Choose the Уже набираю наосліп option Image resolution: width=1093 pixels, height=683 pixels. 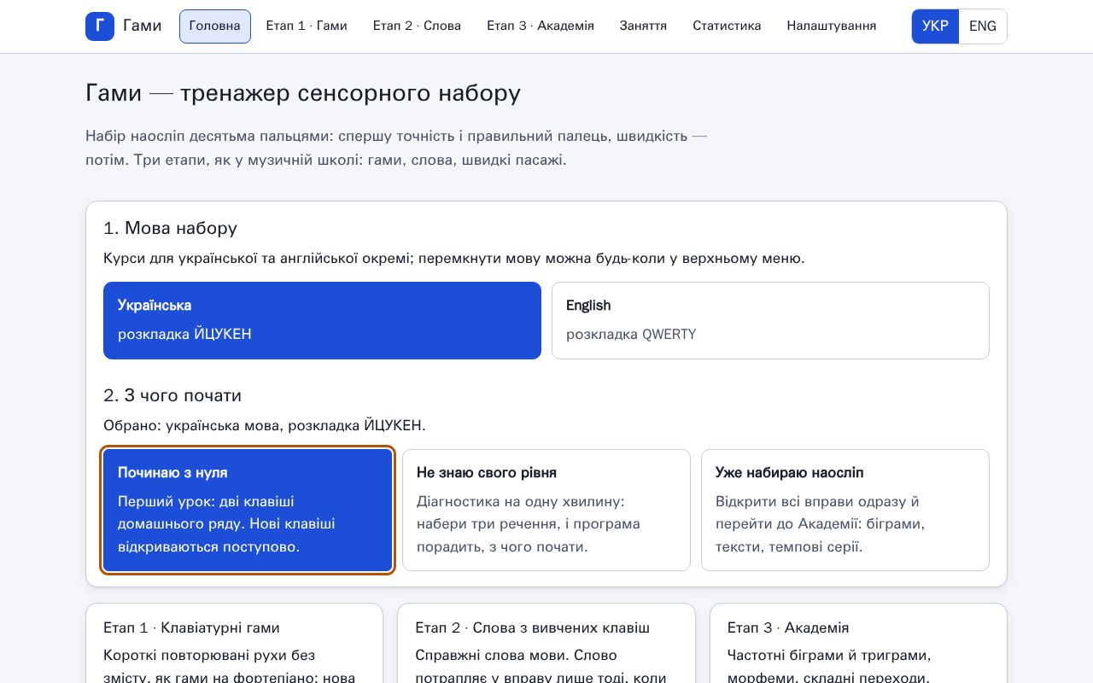845,510
